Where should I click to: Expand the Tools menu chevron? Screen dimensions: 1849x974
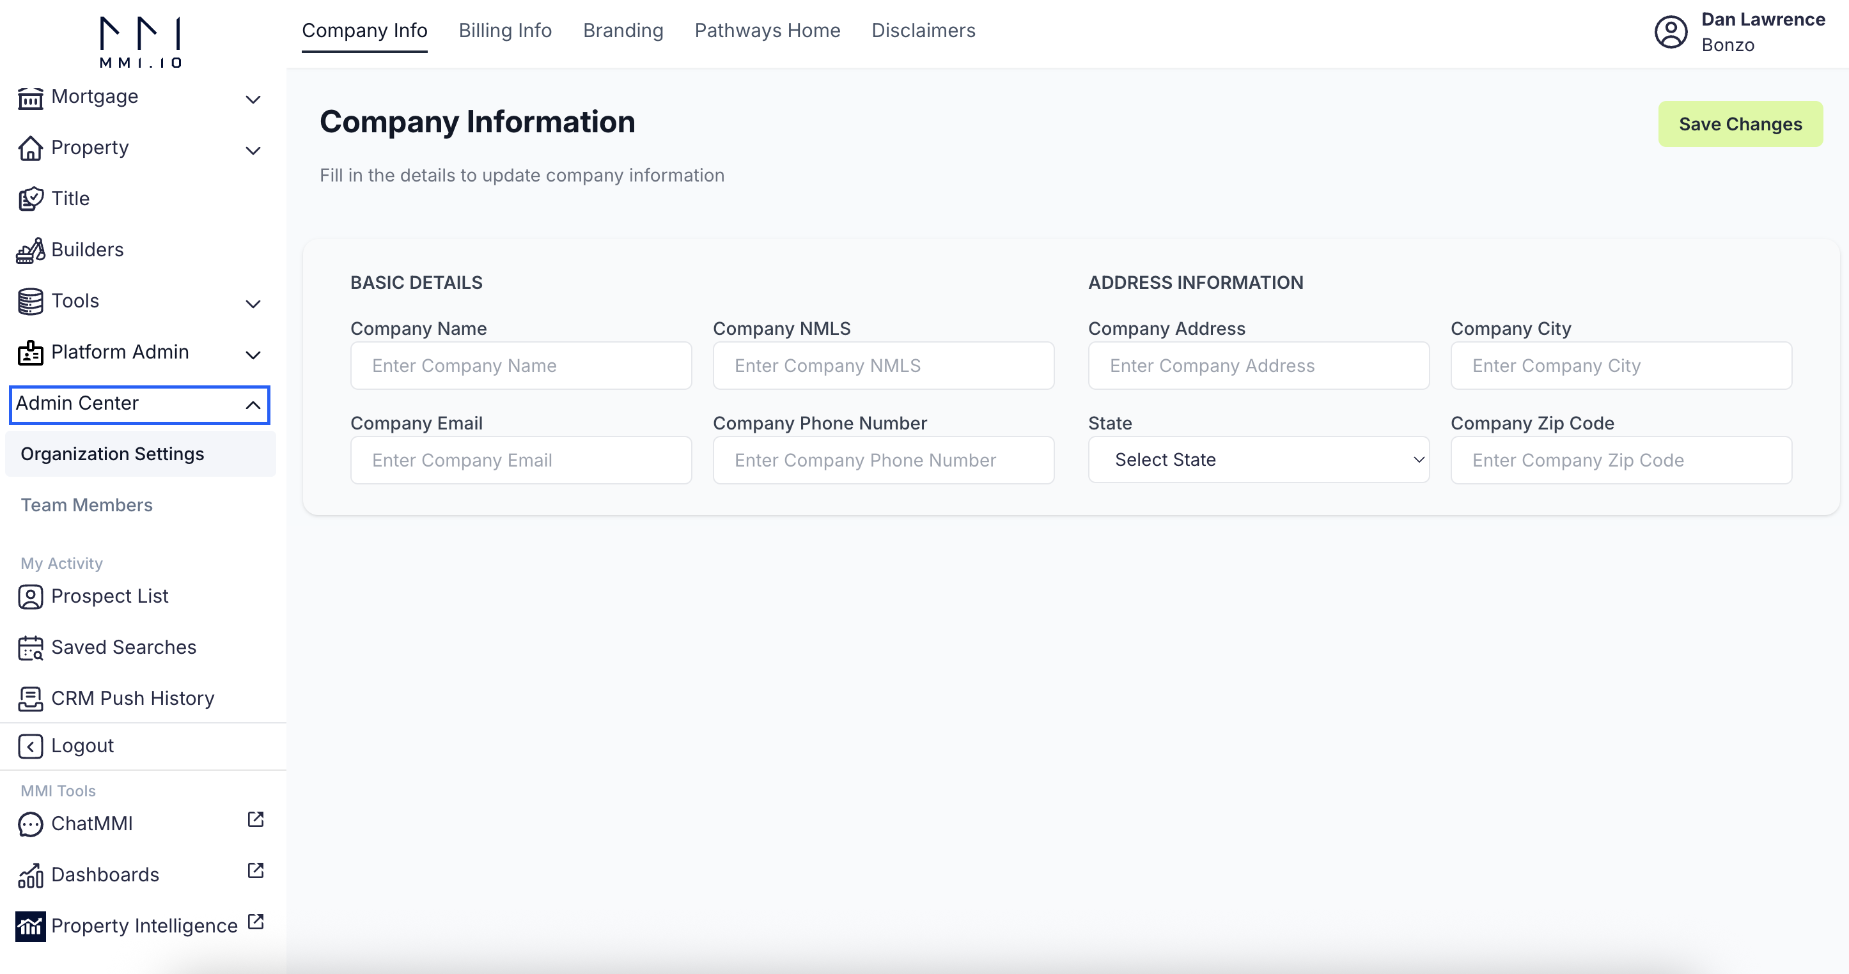(x=253, y=304)
